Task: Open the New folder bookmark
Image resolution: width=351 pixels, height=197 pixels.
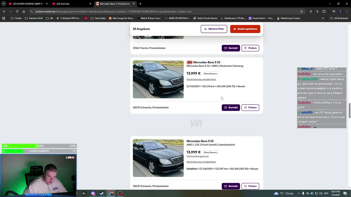Action: click(98, 18)
